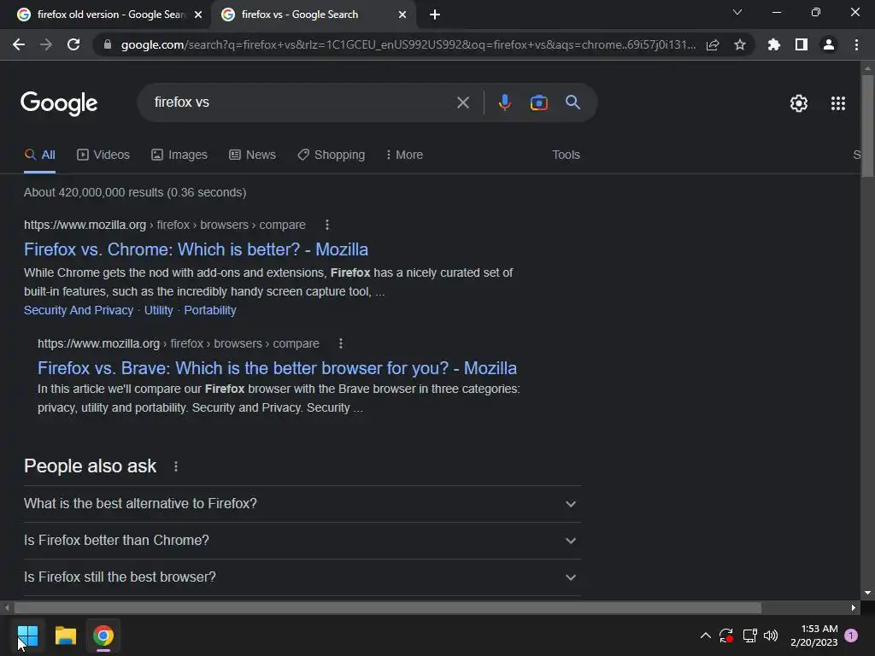Click the vertical scrollbar down arrow
This screenshot has height=656, width=875.
pos(867,593)
